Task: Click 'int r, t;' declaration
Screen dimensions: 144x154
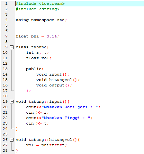Action: click(x=38, y=53)
